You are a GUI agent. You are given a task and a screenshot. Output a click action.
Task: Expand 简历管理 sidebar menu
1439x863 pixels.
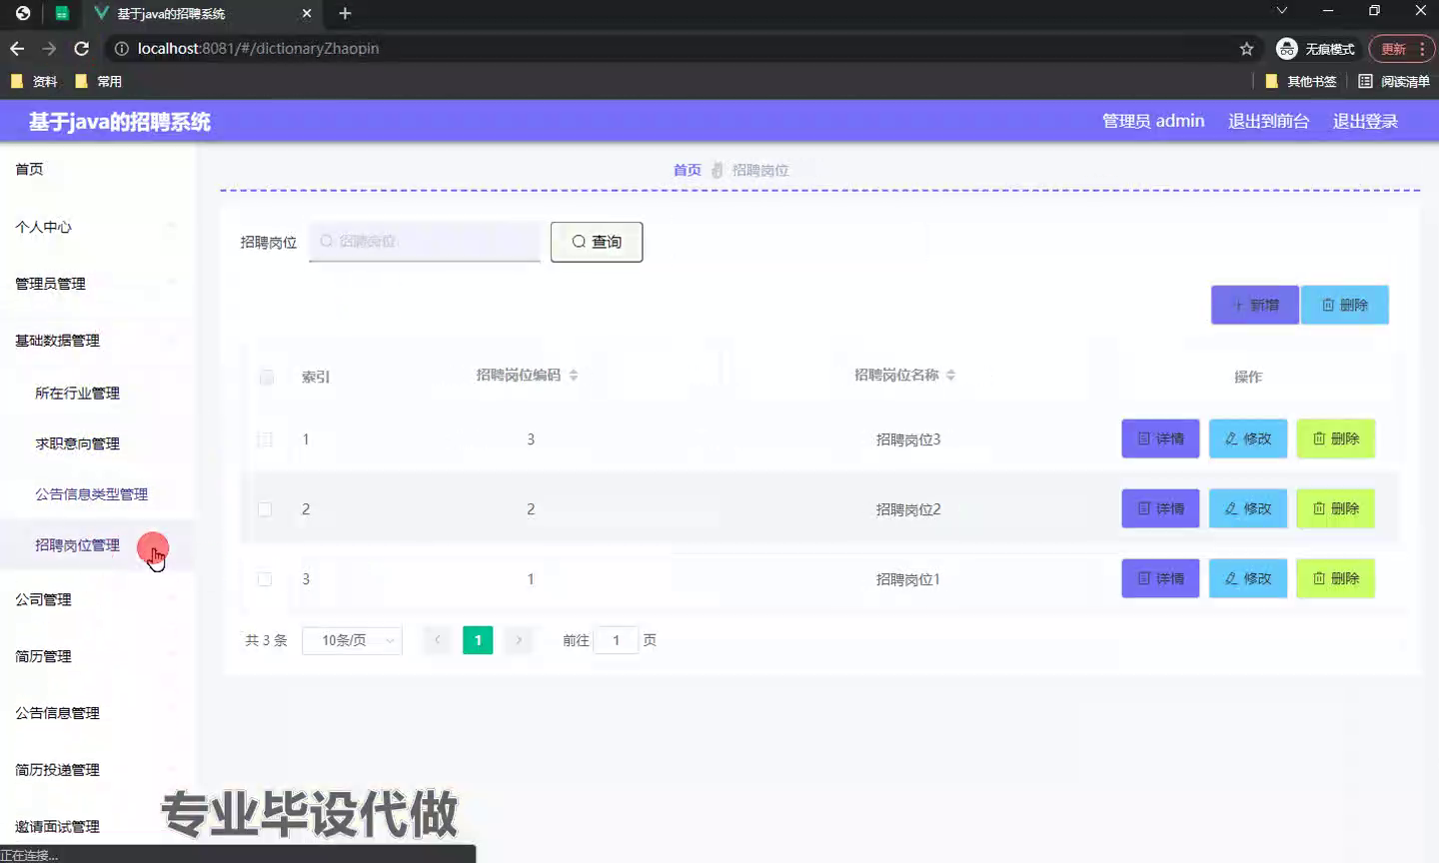point(97,656)
